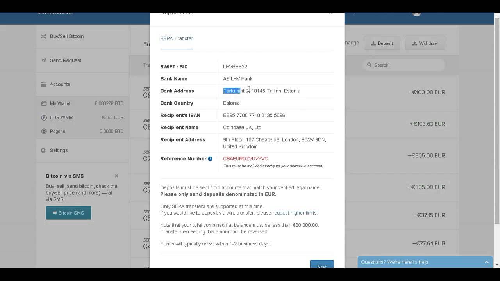Screen dimensions: 500x281
Task: Click the +€103.63 EUR transaction amount
Action: pos(427,124)
